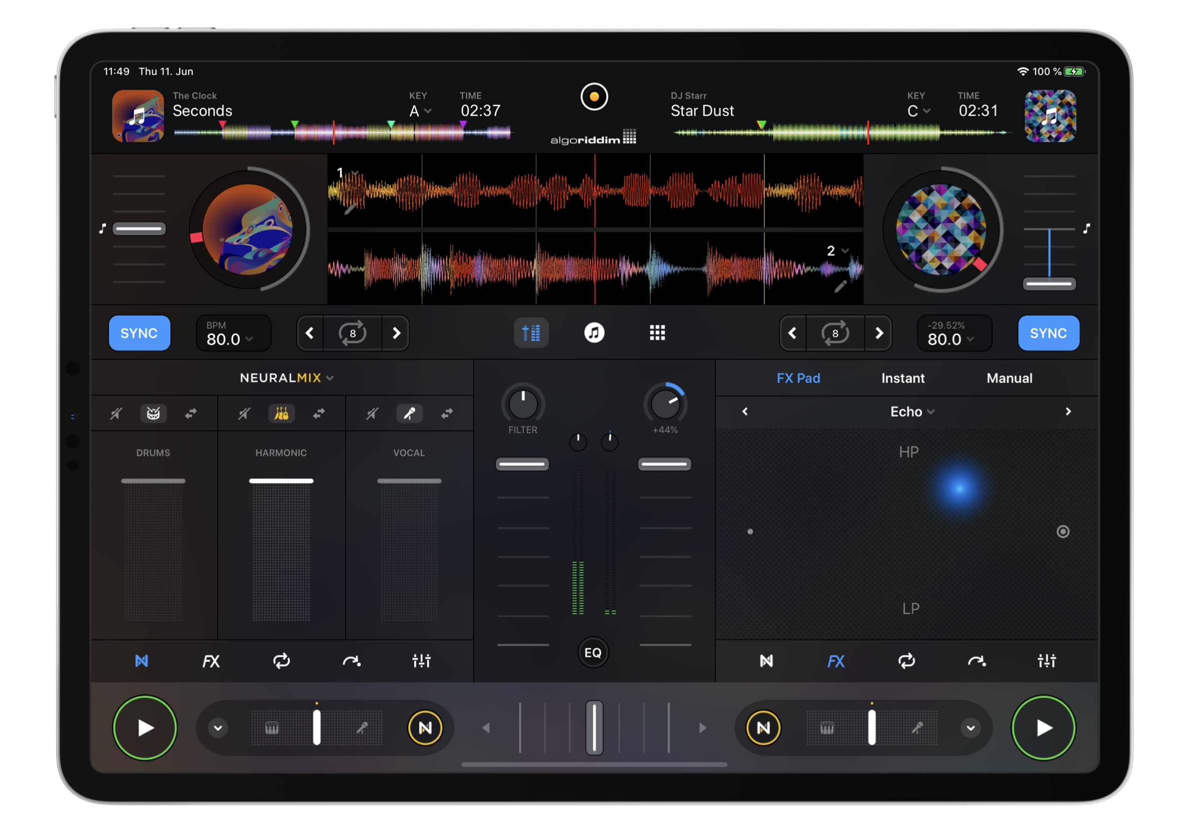Show the sampler grid pads

click(x=657, y=333)
